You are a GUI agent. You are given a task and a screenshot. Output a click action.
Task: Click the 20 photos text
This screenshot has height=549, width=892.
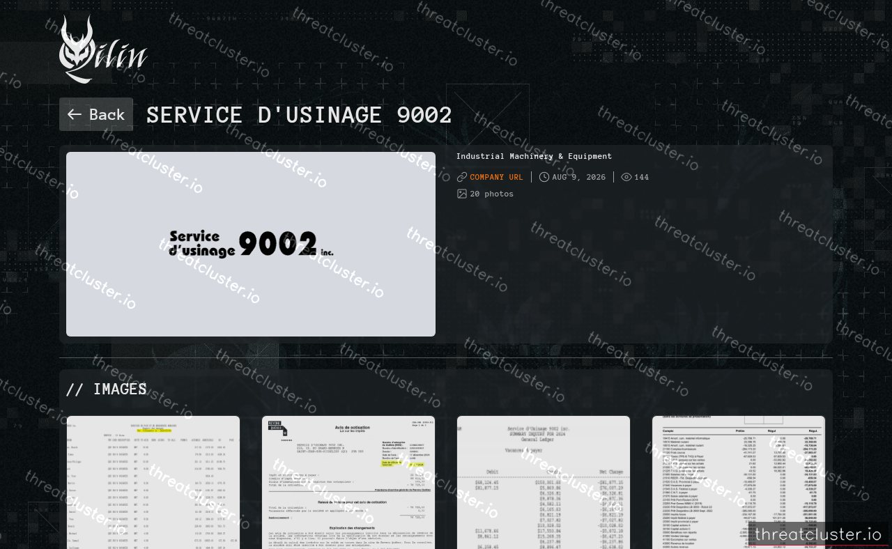[x=491, y=194]
